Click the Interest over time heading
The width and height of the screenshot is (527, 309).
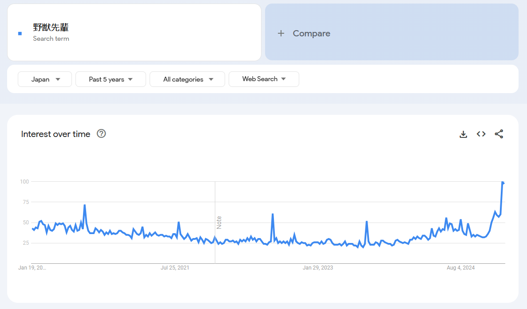click(55, 134)
